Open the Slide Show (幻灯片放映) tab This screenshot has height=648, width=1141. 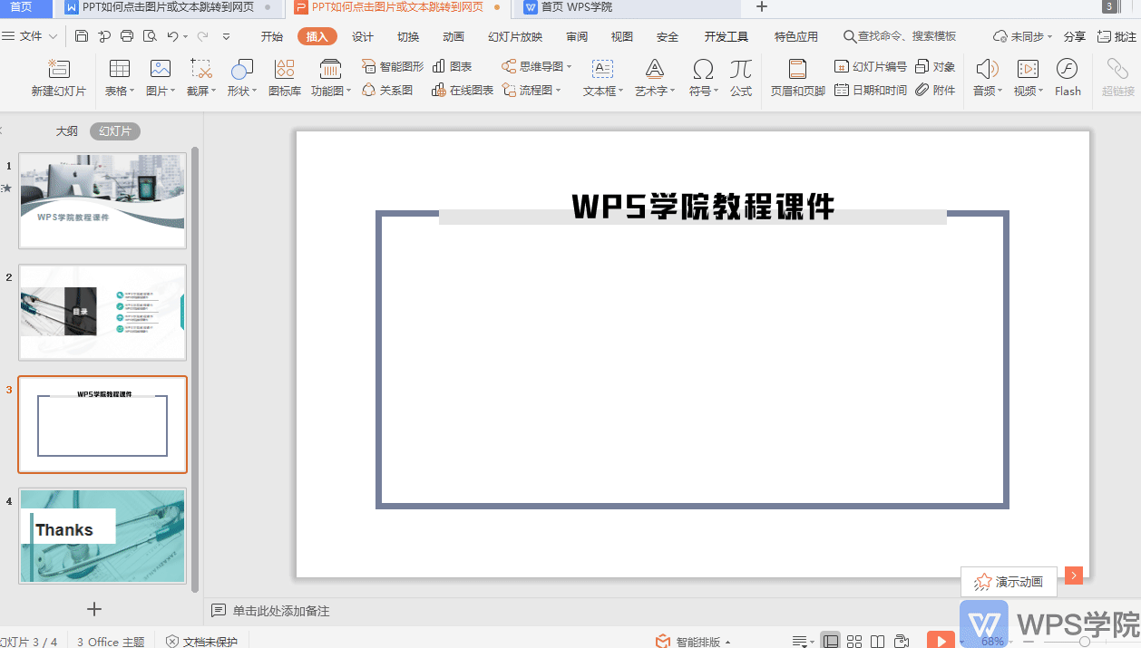515,36
